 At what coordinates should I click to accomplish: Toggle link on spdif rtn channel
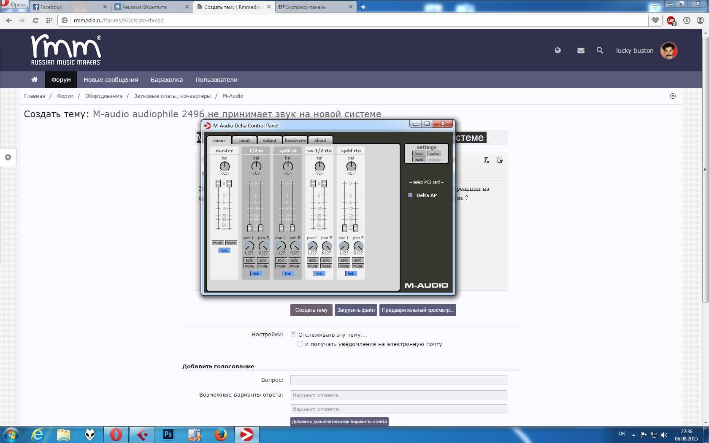[x=351, y=273]
